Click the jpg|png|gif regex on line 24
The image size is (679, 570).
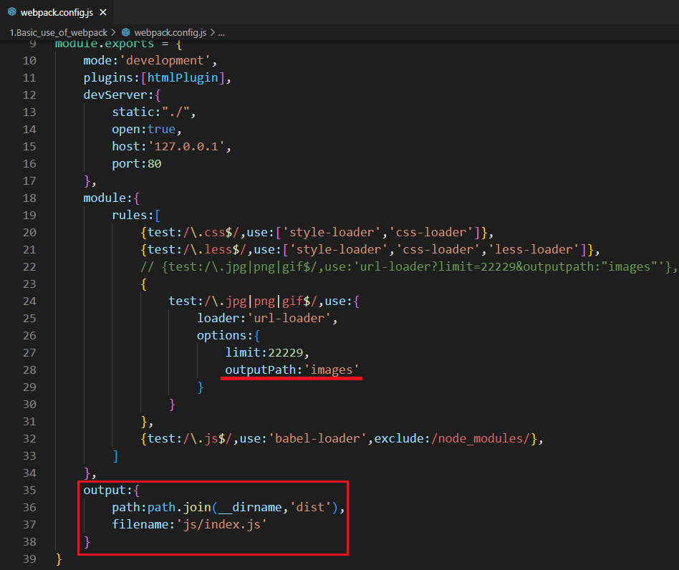point(261,301)
